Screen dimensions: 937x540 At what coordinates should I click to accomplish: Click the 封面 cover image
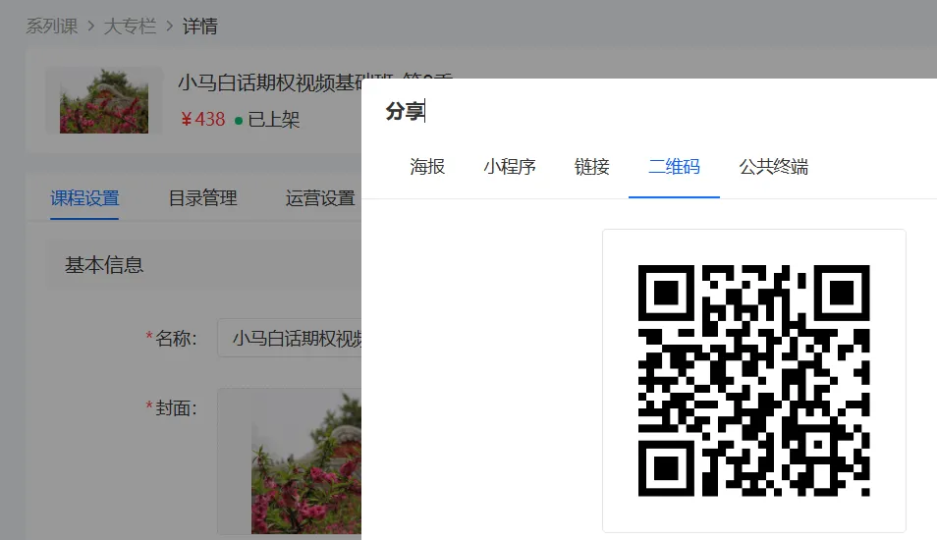pos(306,461)
